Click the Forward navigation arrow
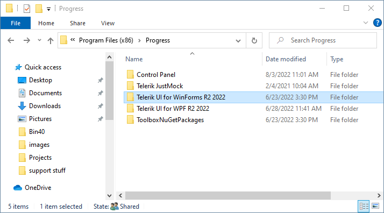 27,40
